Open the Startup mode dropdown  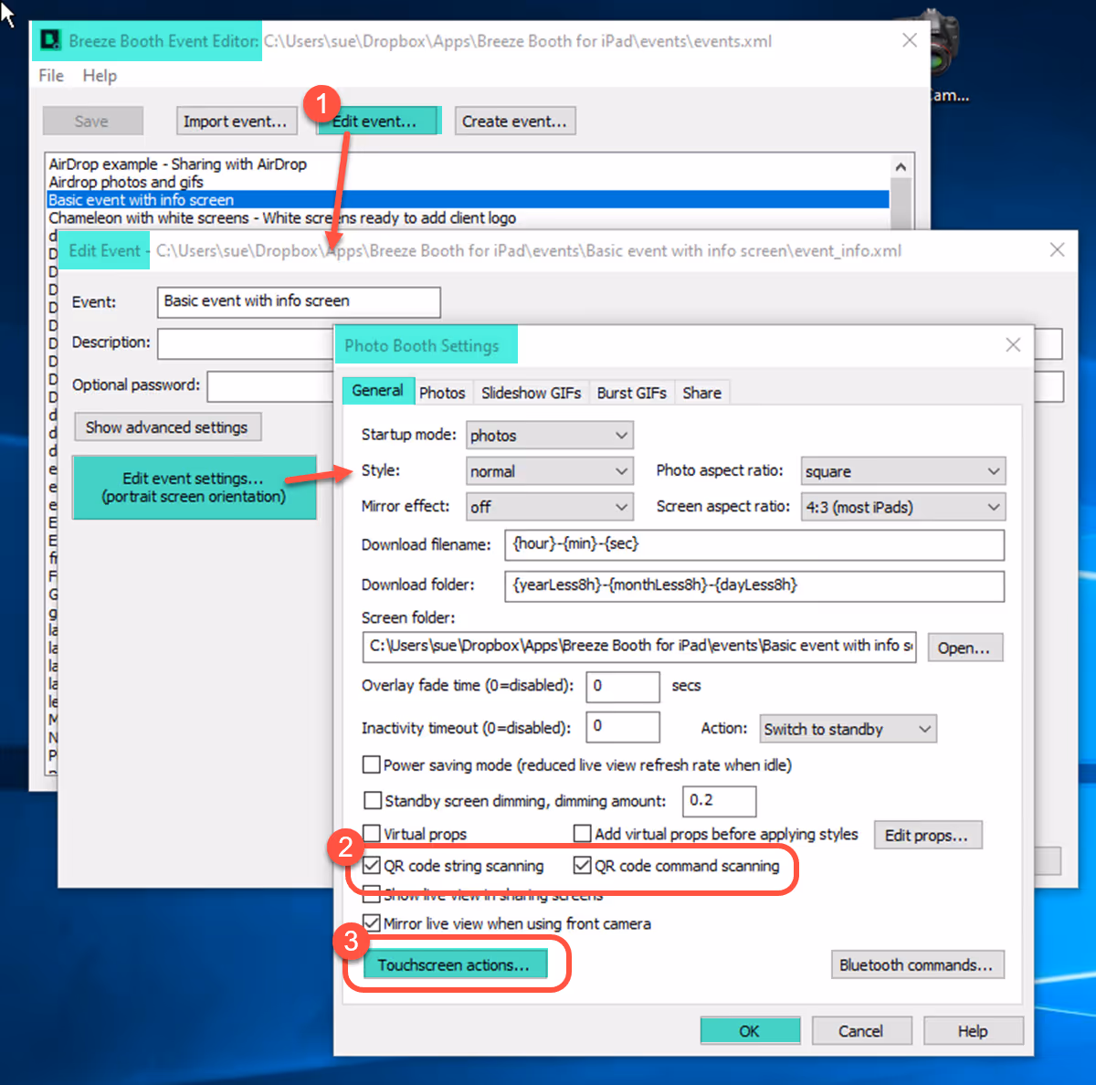tap(550, 436)
